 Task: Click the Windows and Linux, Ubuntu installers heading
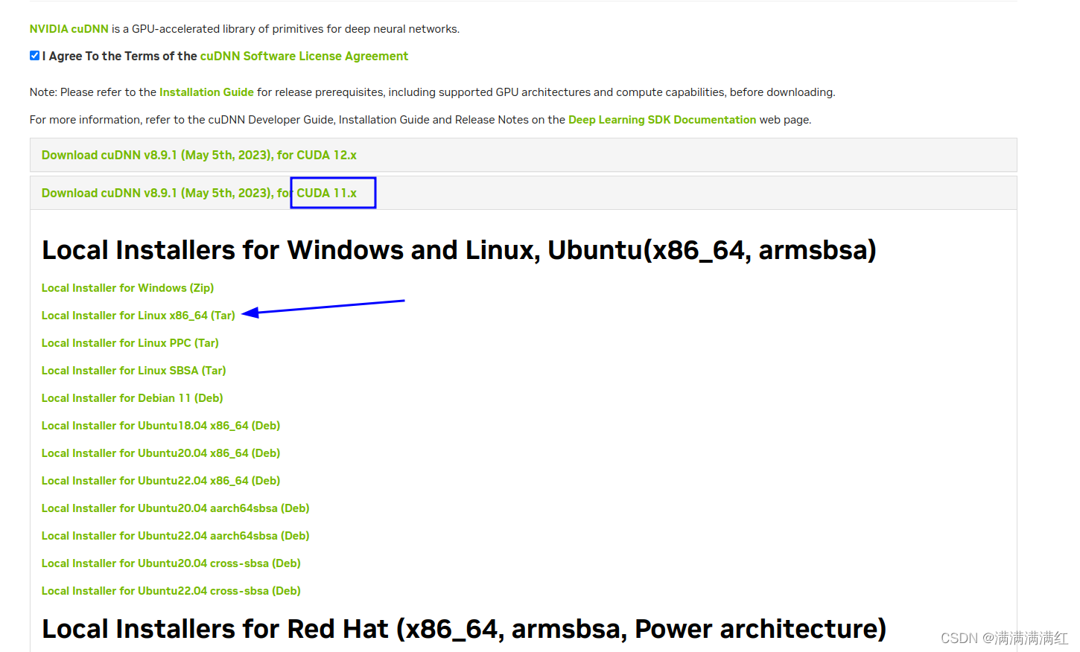click(x=459, y=251)
